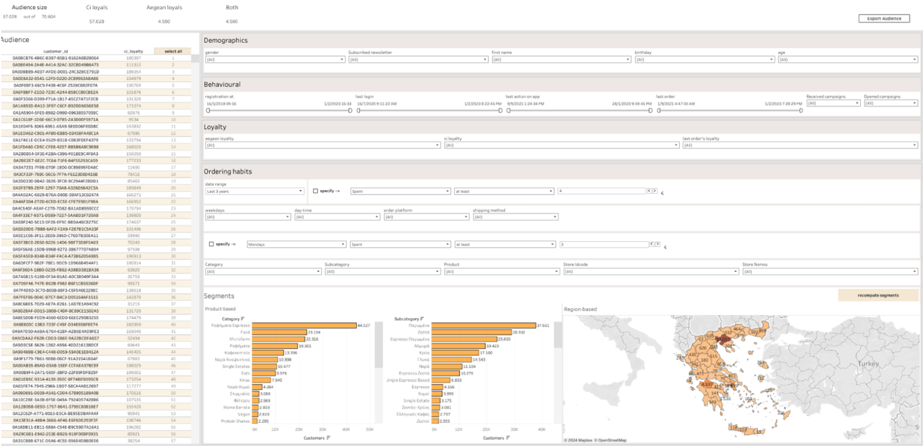Open the date range dropdown showing Last 3 years

301,191
